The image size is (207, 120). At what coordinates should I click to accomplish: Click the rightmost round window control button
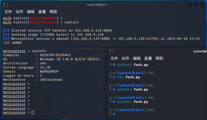[202, 5]
